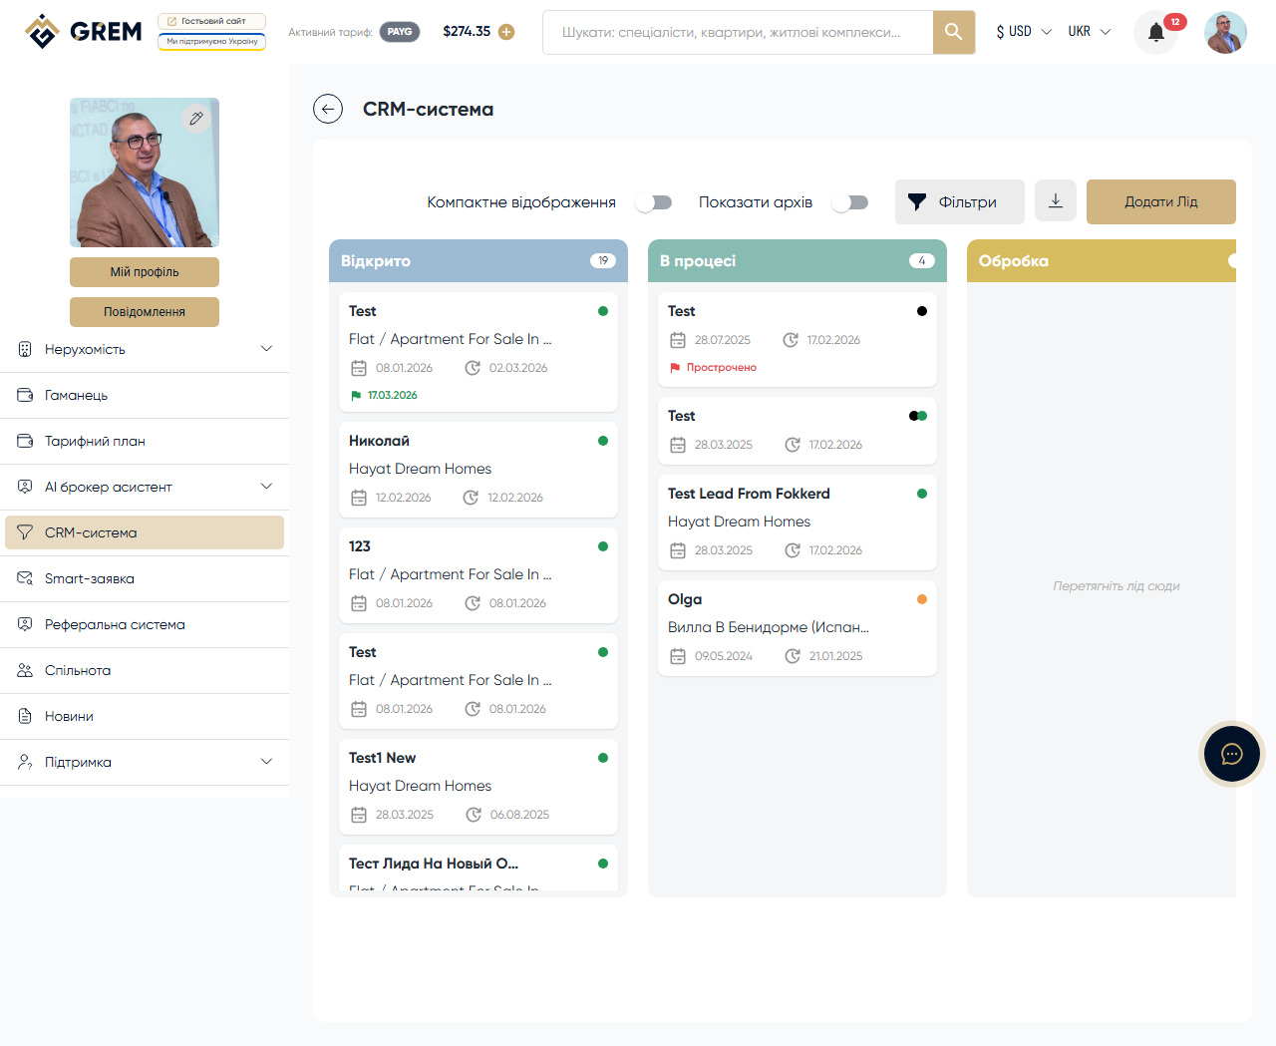Toggle the Показати архів switch
The width and height of the screenshot is (1276, 1046).
pyautogui.click(x=850, y=202)
